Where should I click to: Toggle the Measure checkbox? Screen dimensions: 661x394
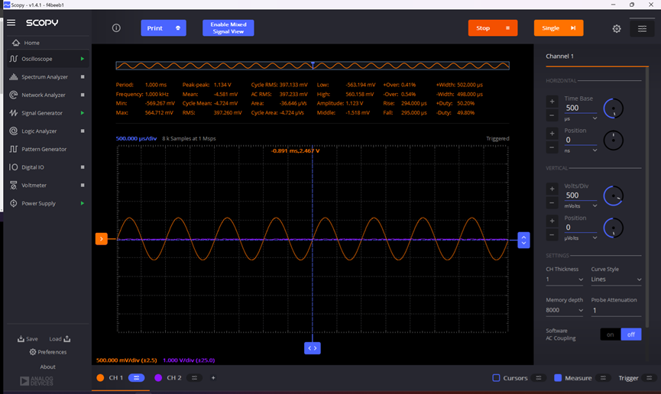[558, 378]
